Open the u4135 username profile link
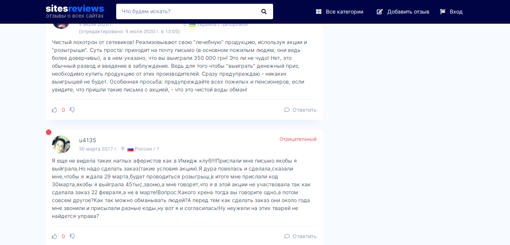The height and width of the screenshot is (245, 510). (x=88, y=140)
